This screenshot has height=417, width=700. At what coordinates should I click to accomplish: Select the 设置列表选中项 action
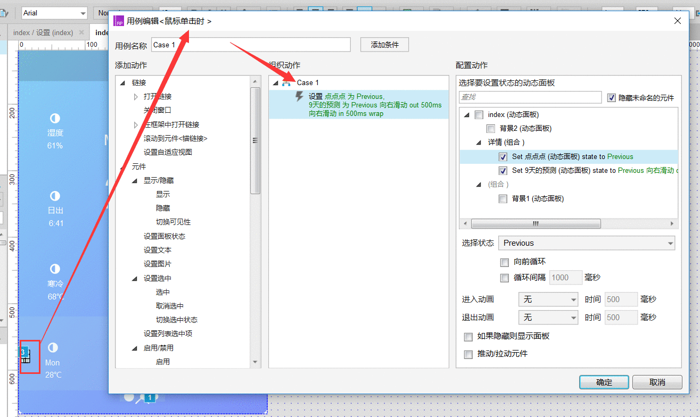168,334
